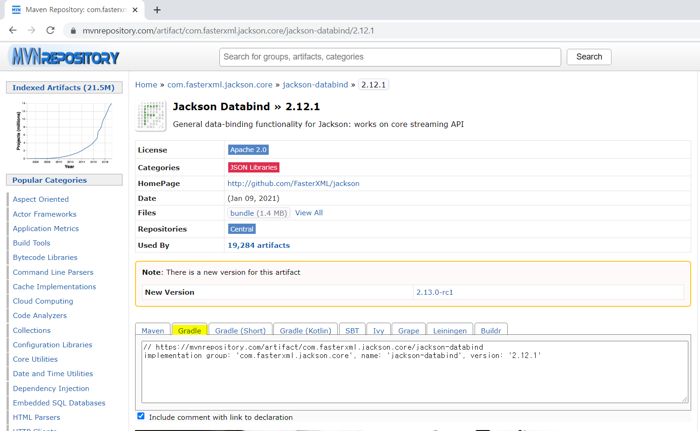The width and height of the screenshot is (700, 431).
Task: Click the Gradle dependency snippet text area
Action: tap(415, 371)
